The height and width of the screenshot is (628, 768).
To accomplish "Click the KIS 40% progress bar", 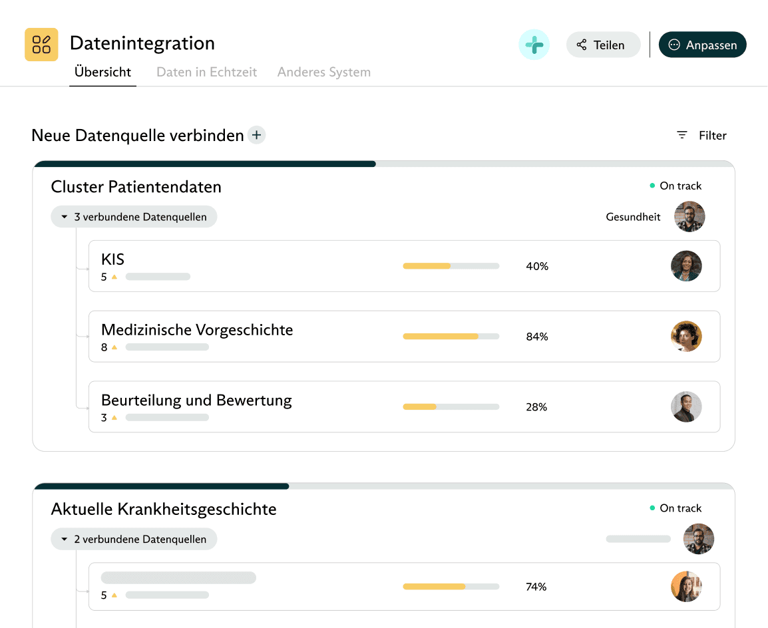I will [x=451, y=266].
